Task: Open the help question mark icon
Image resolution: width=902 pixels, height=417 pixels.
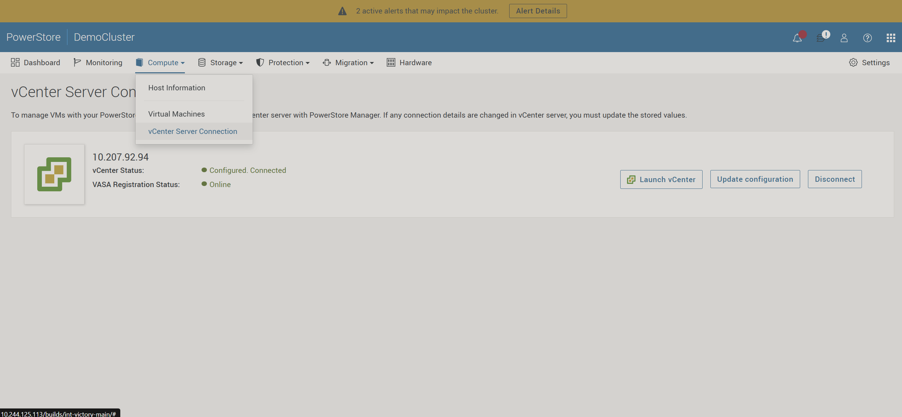Action: [x=867, y=38]
